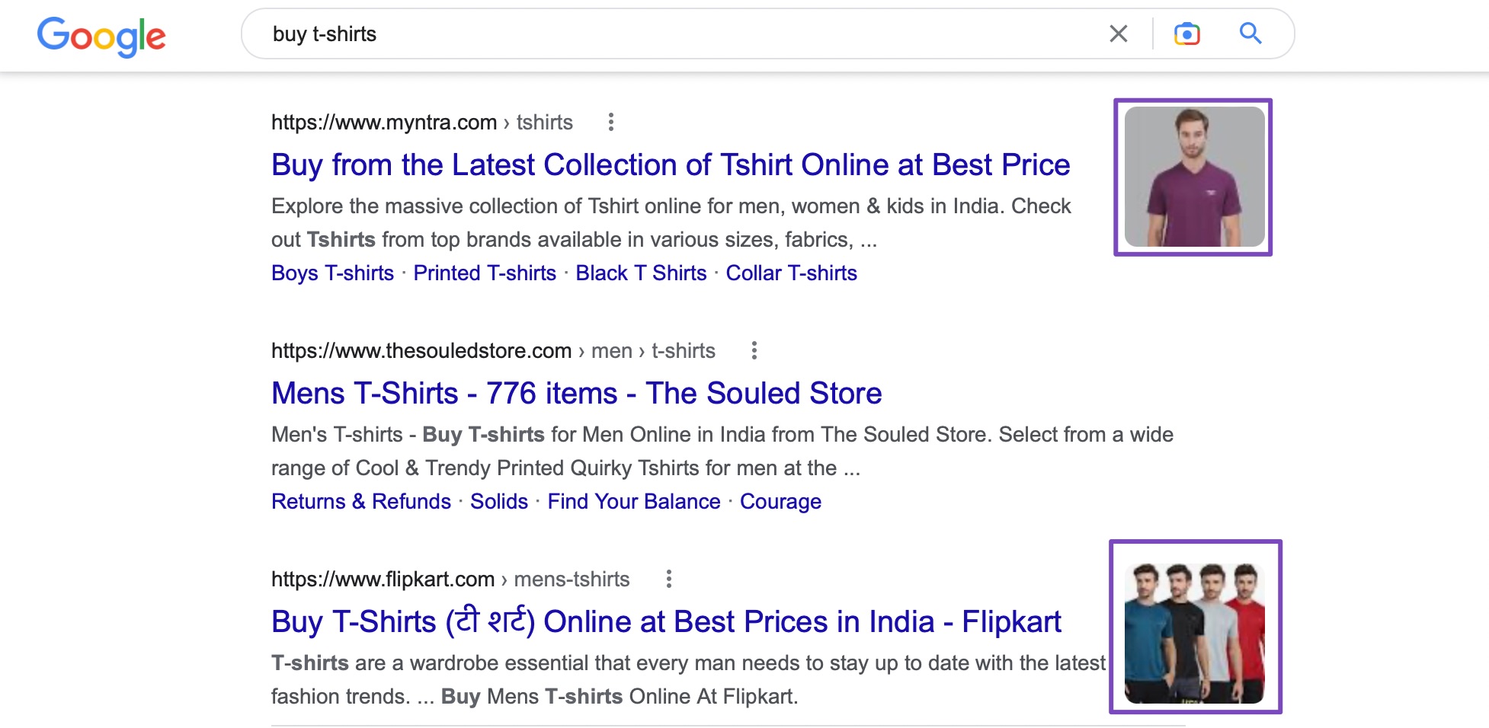Open the Printed T-shirts sitelink
The image size is (1489, 728).
click(x=485, y=273)
